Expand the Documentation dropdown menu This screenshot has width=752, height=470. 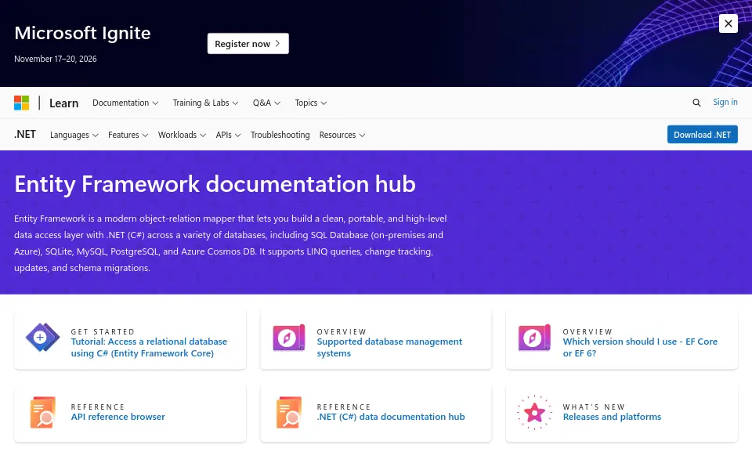click(x=125, y=103)
